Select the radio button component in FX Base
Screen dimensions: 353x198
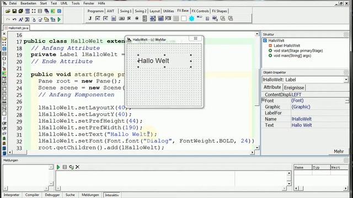click(x=137, y=18)
